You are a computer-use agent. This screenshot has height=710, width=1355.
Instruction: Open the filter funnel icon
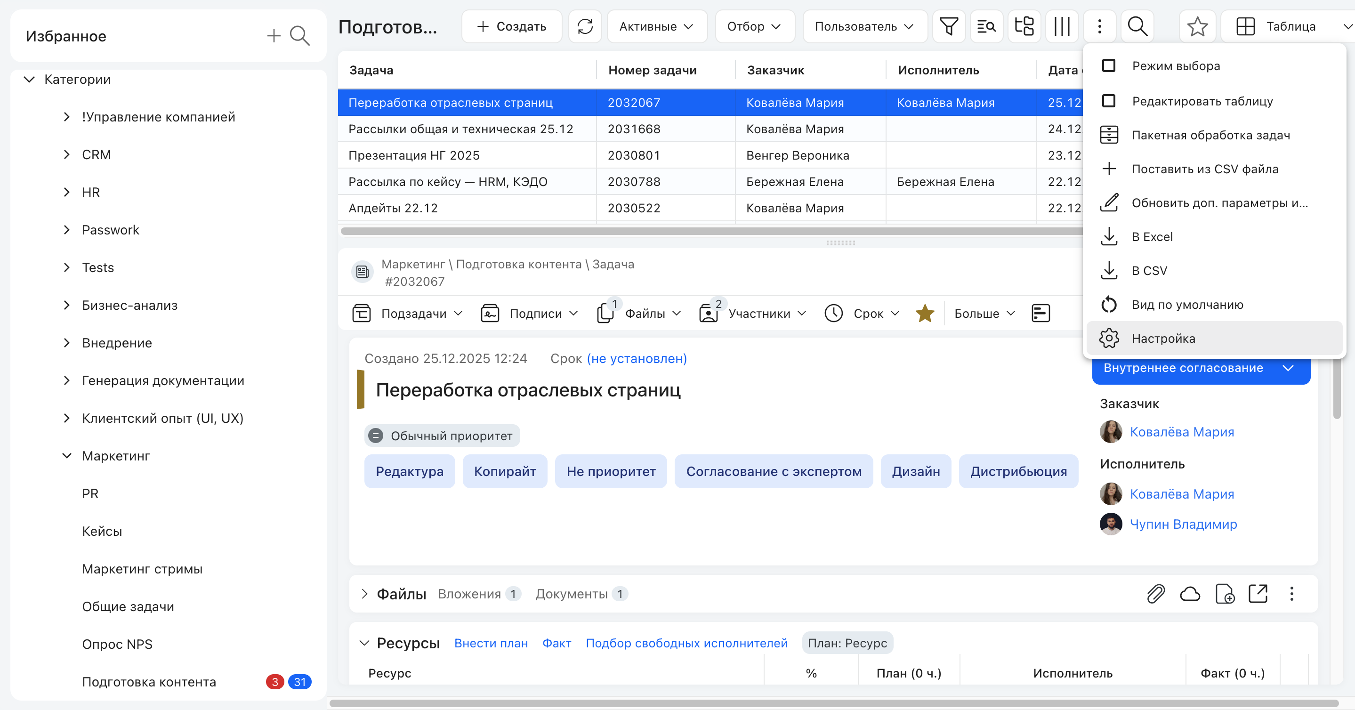pos(948,26)
